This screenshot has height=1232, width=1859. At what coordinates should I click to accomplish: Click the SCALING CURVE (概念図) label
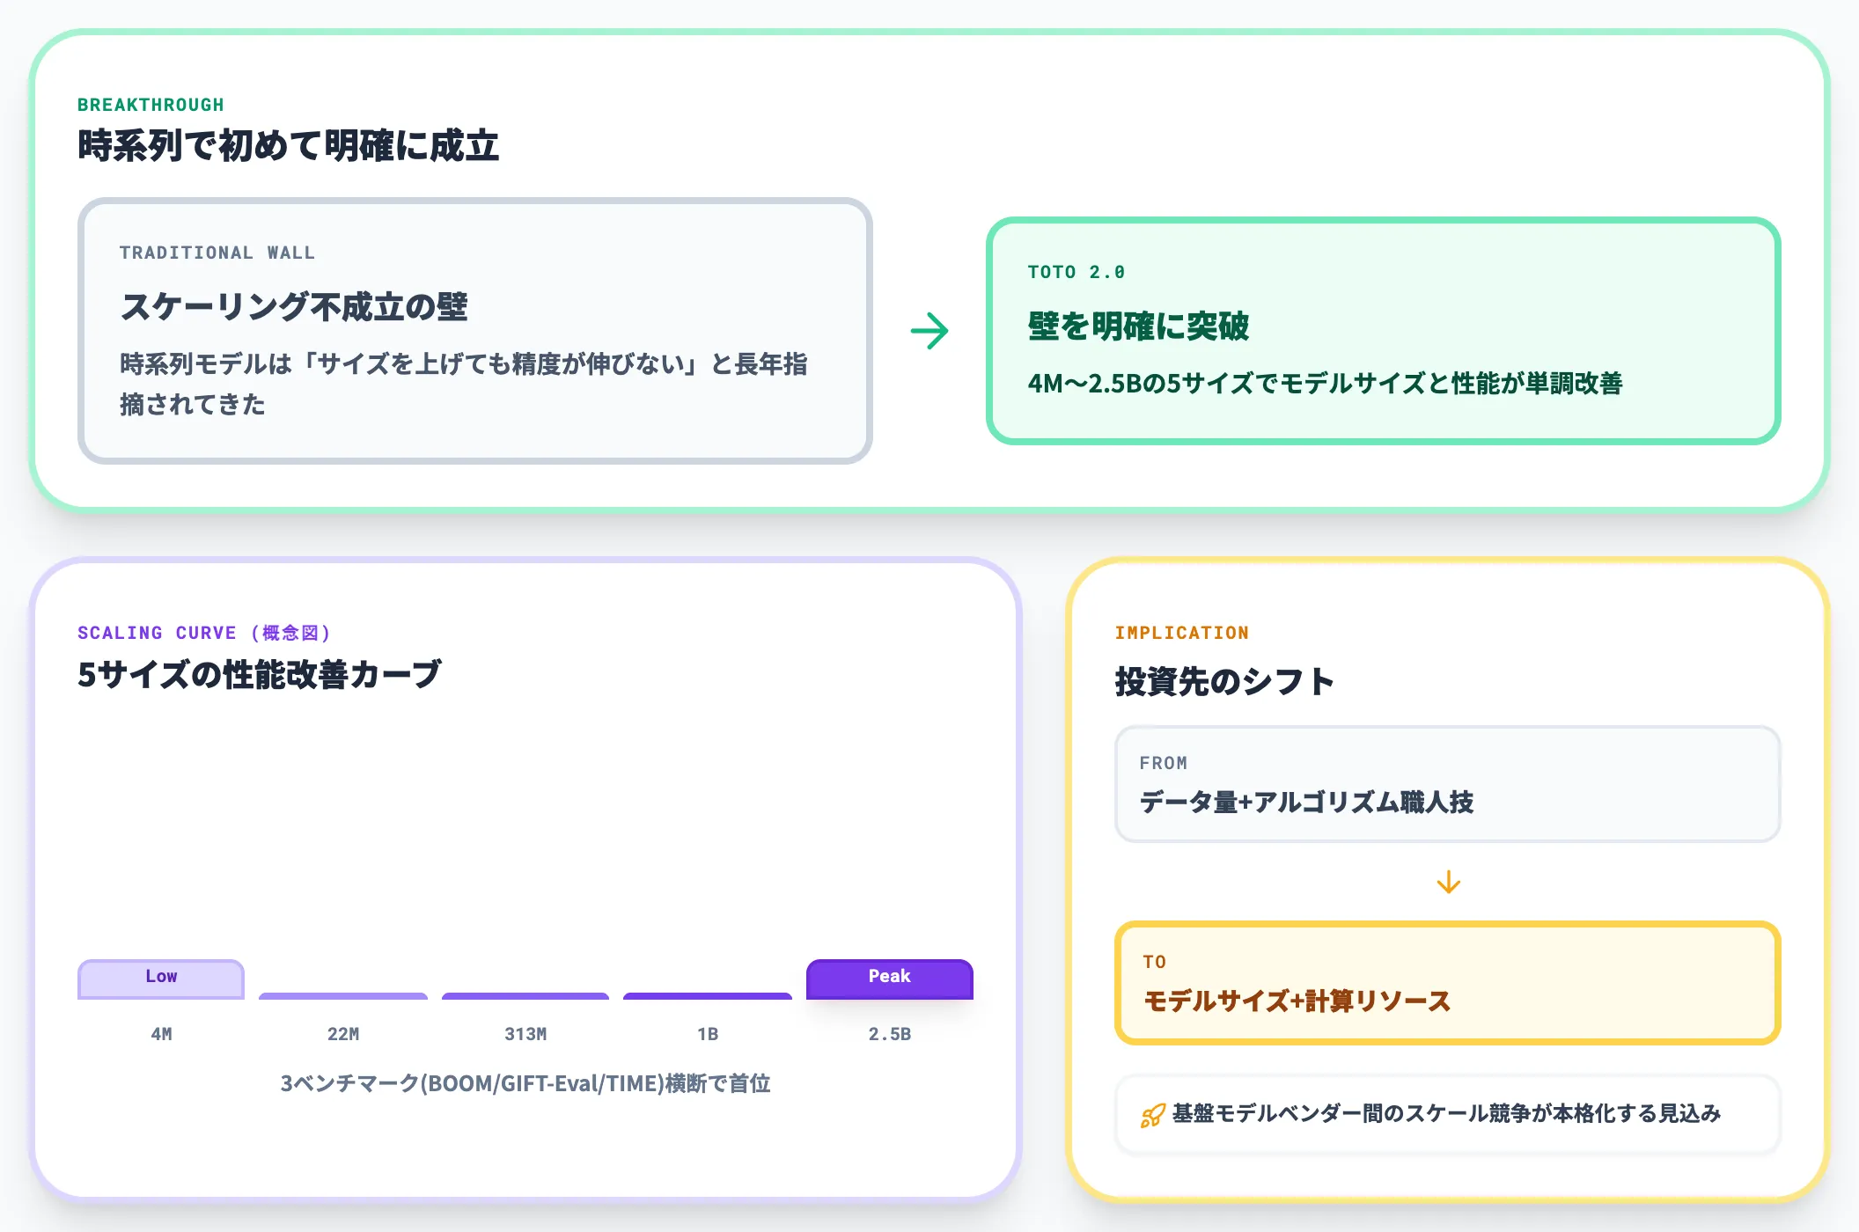coord(204,633)
